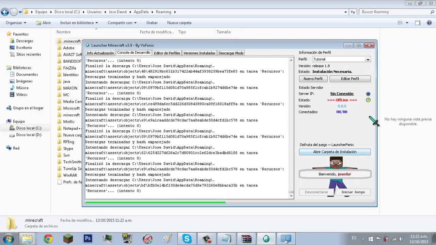This screenshot has height=245, width=436.
Task: Select Música in navigation pane
Action: [22, 88]
